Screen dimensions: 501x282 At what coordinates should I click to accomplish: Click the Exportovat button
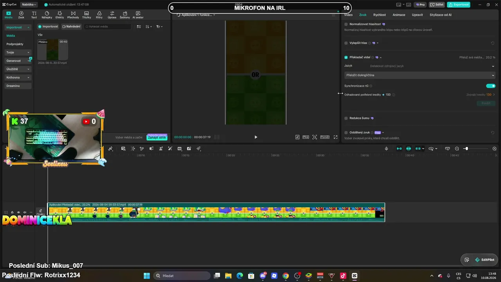coord(459,5)
